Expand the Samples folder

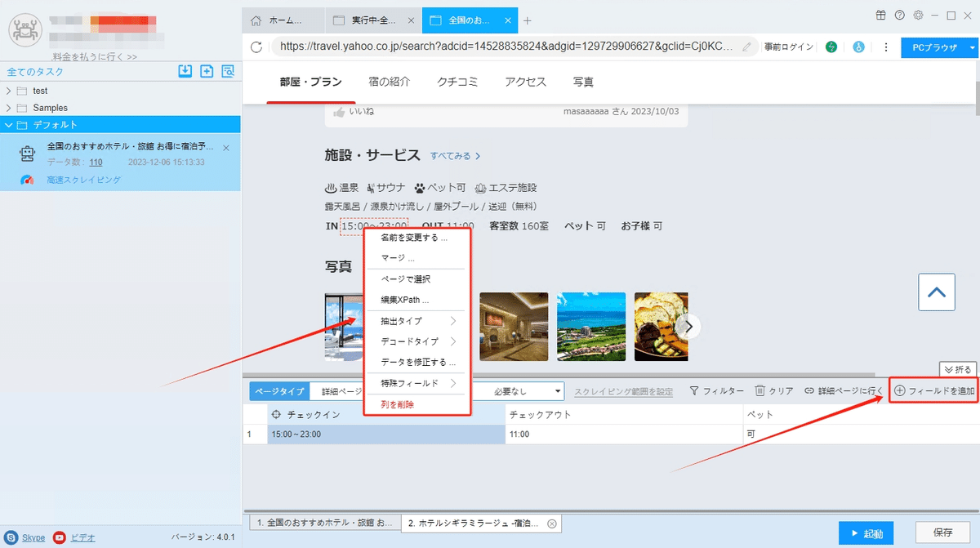click(x=8, y=108)
